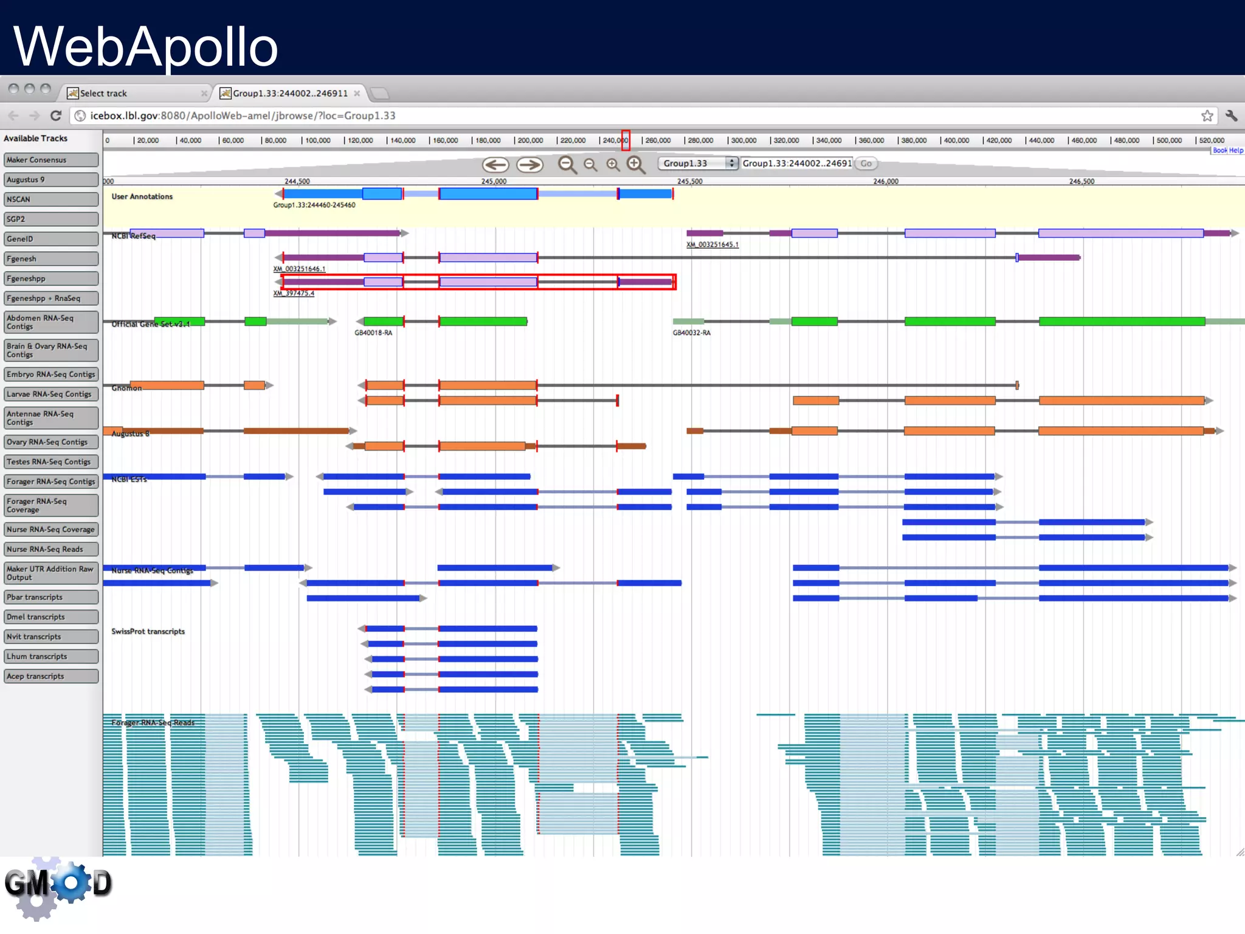Select Embryo RNA-Seq Contigs track
The height and width of the screenshot is (934, 1245).
pos(51,375)
